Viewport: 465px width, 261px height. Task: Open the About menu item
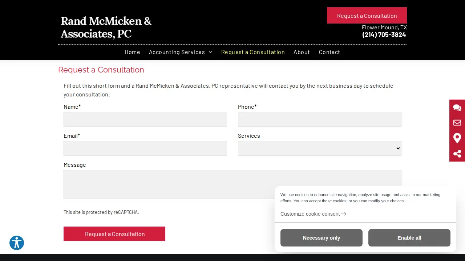(x=302, y=52)
